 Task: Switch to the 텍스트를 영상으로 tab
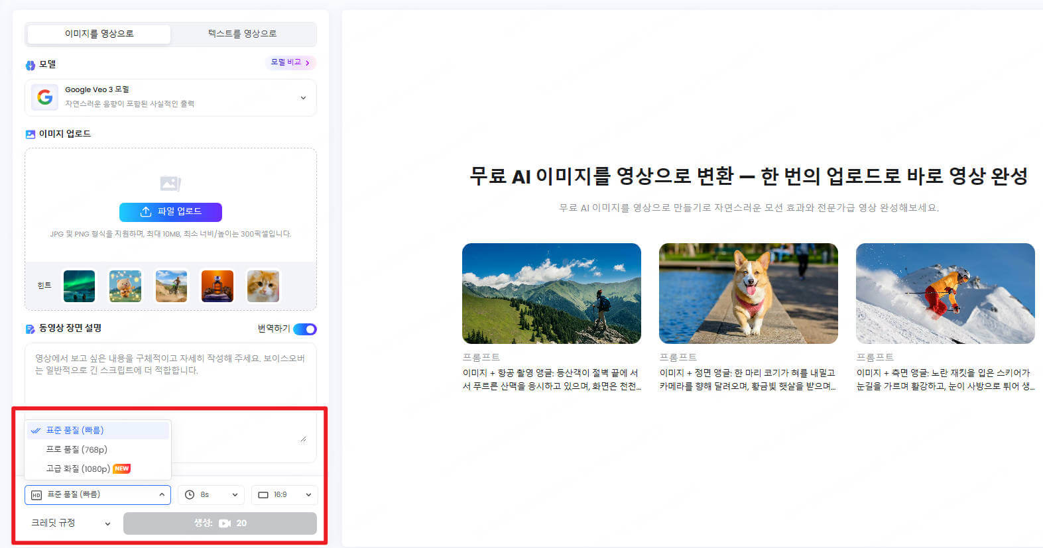click(243, 34)
